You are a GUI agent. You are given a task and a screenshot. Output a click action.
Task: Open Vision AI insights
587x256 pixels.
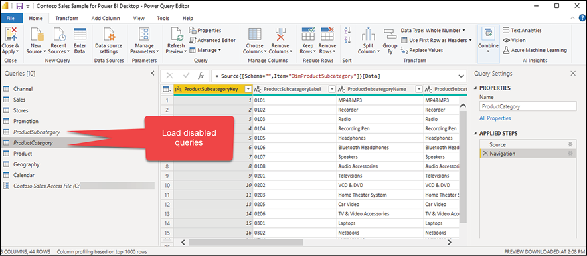click(514, 40)
